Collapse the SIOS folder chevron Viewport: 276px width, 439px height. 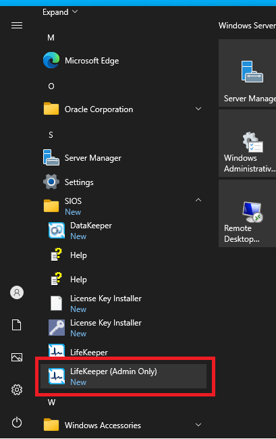point(198,200)
